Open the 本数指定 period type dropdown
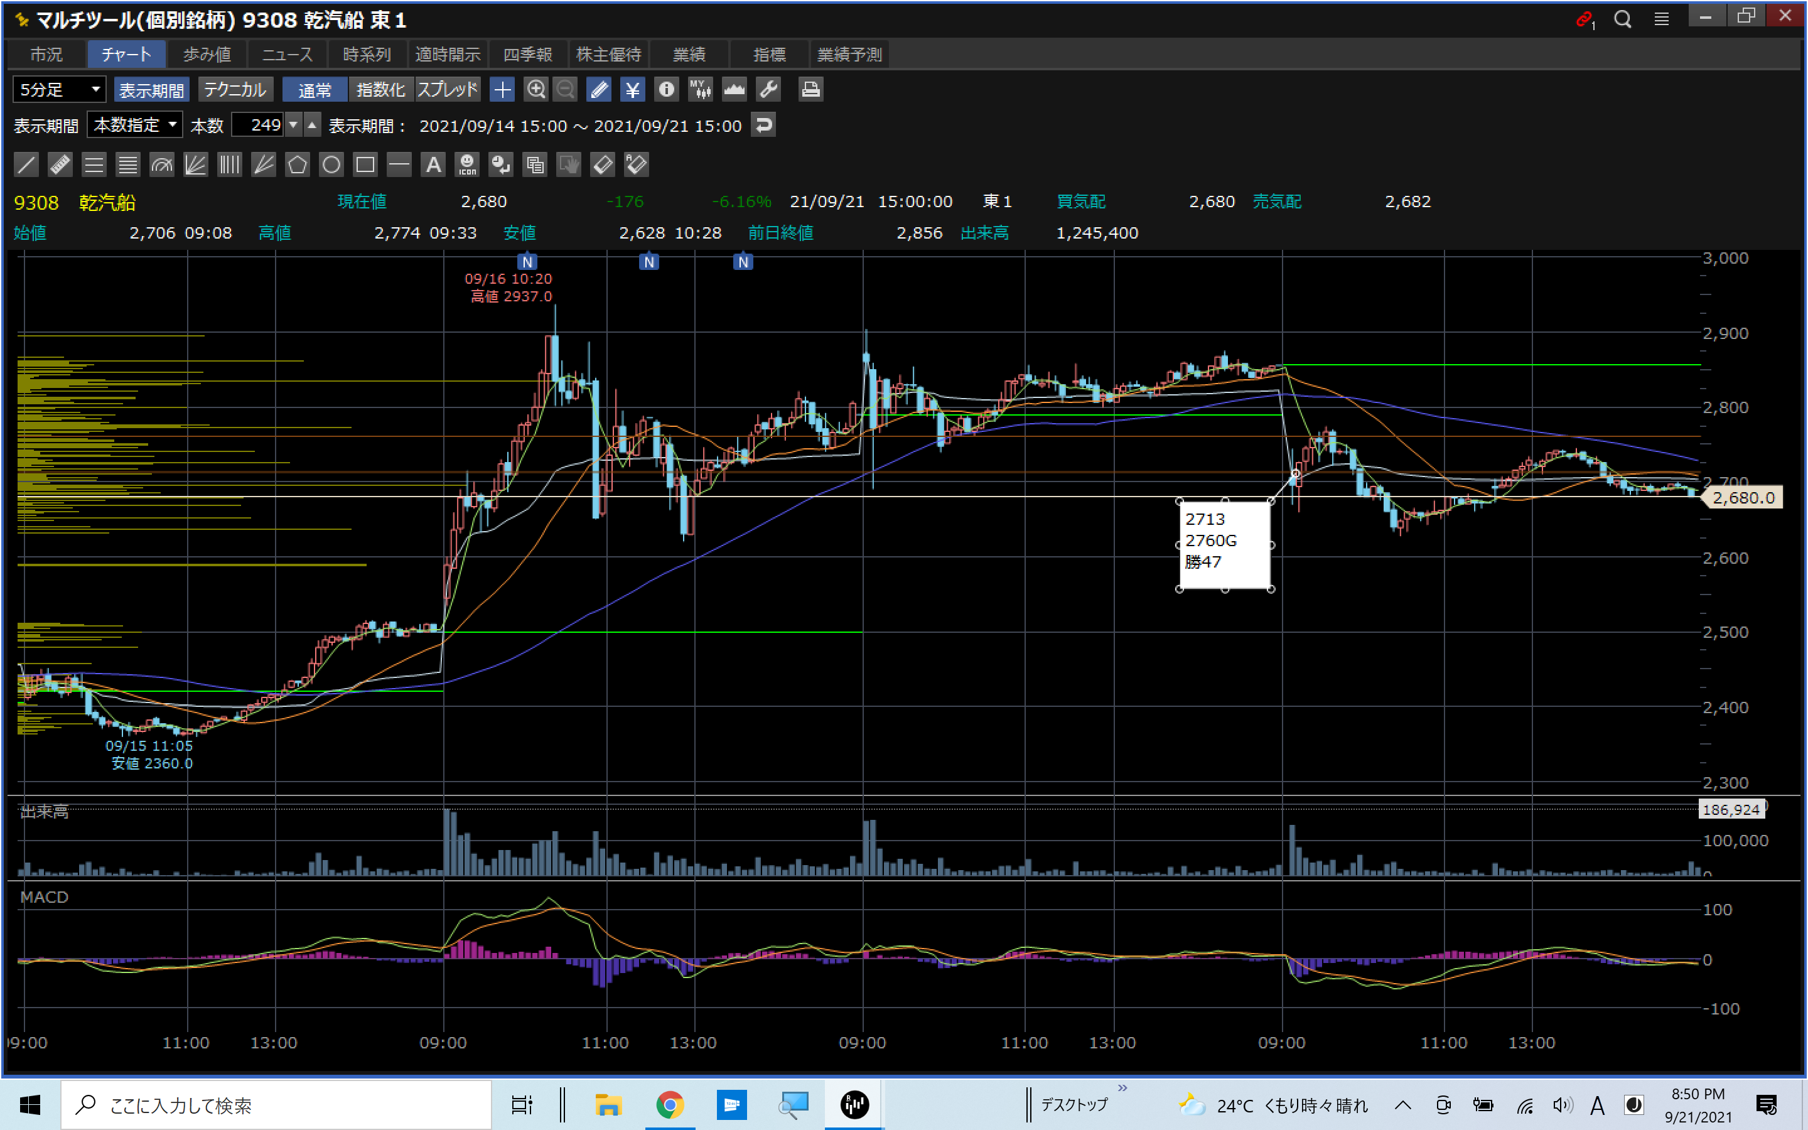The width and height of the screenshot is (1808, 1130). point(134,125)
